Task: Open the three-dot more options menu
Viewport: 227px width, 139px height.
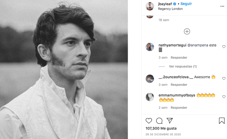Action: (222, 6)
